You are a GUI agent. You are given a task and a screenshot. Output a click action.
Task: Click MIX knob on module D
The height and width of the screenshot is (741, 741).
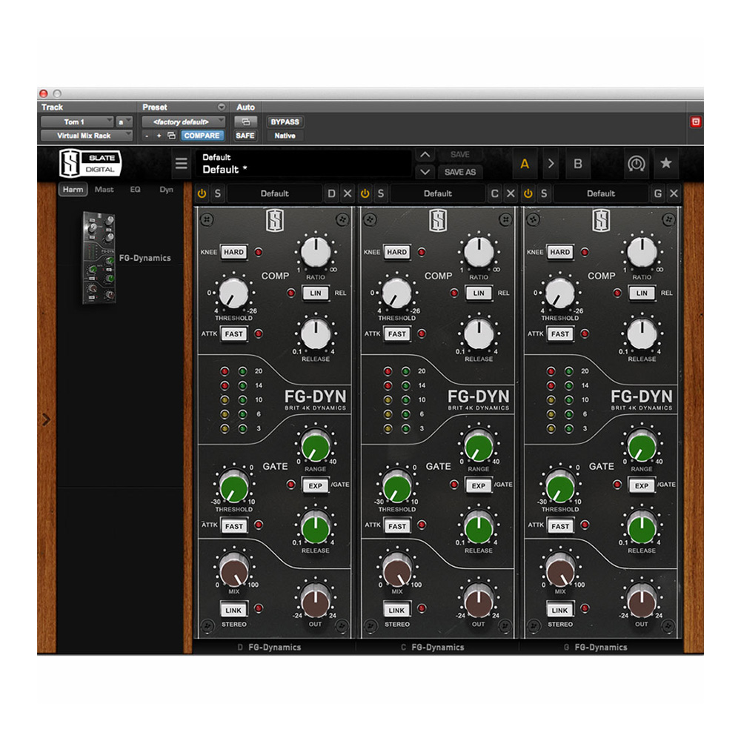click(234, 571)
